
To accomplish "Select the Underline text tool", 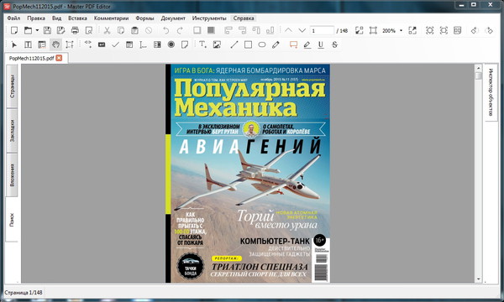I will tap(321, 44).
